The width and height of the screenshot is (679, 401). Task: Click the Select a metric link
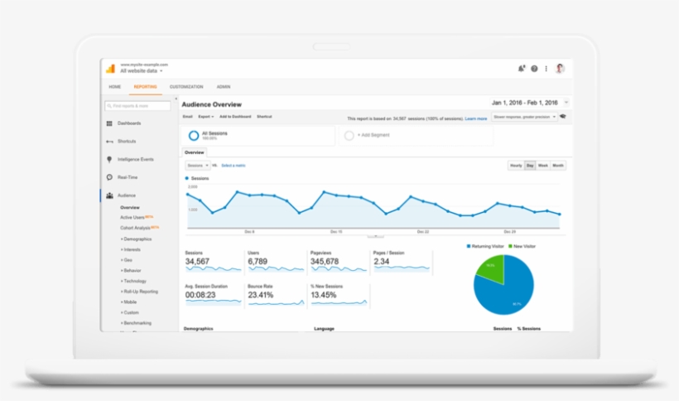point(234,166)
